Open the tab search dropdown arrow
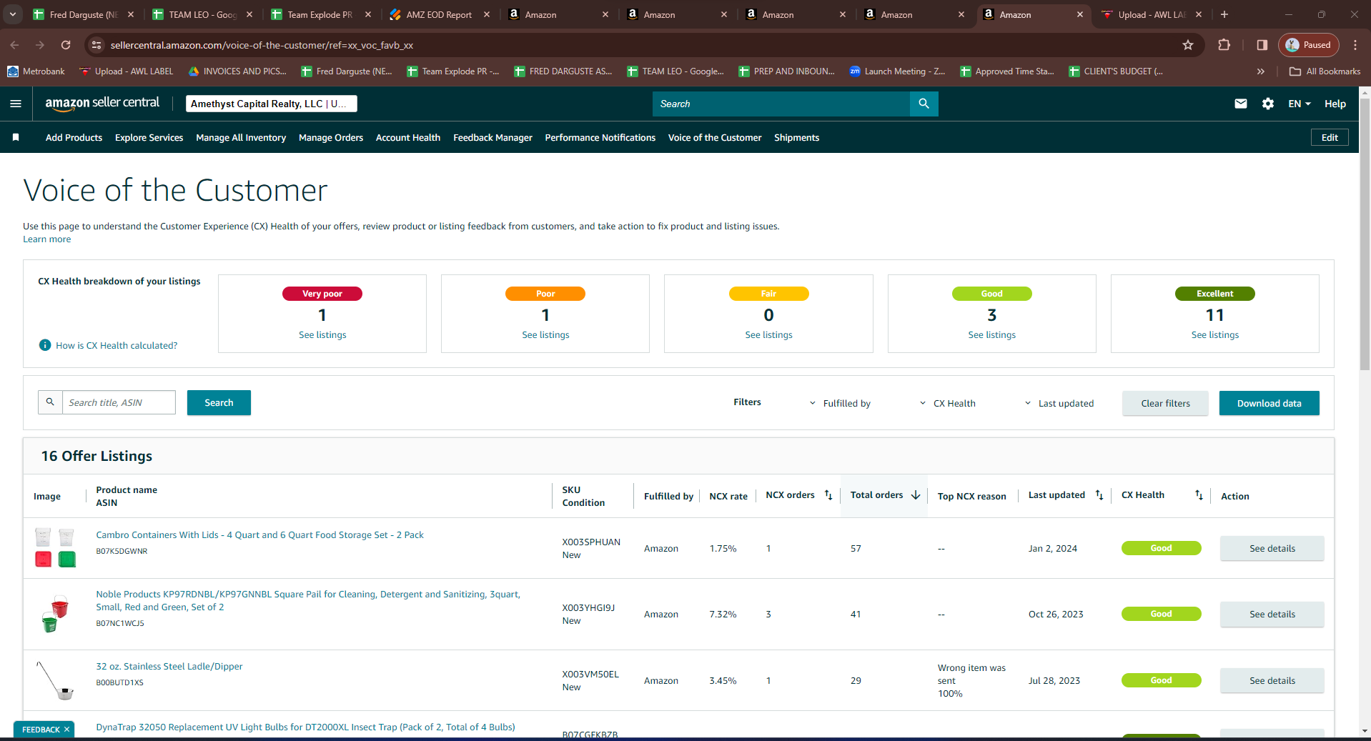This screenshot has width=1371, height=741. click(13, 14)
